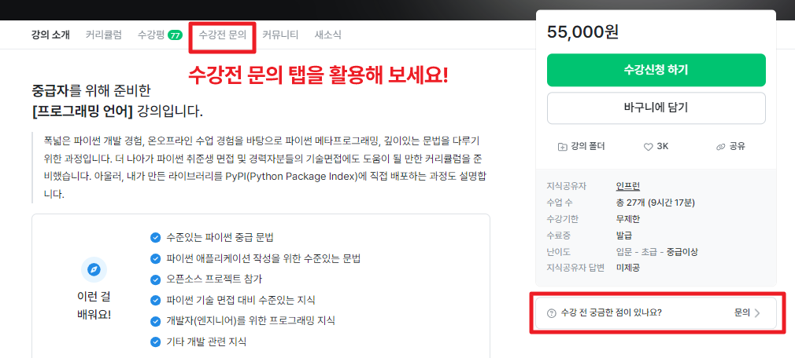Click 파이썬 기술 면접 대비 수준있는 지식 text
Image resolution: width=795 pixels, height=358 pixels.
point(240,300)
